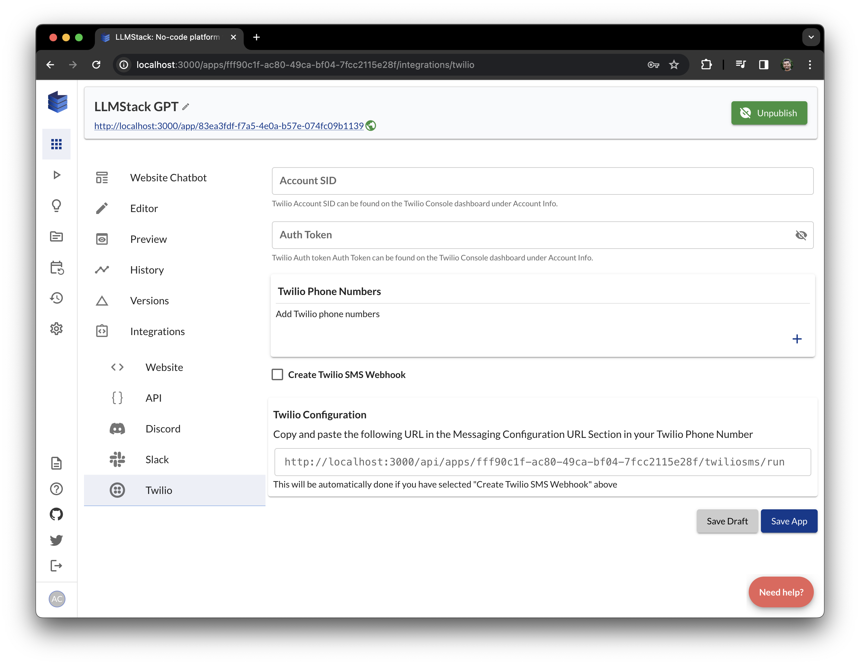This screenshot has height=665, width=860.
Task: Click the Save App button
Action: [x=789, y=521]
